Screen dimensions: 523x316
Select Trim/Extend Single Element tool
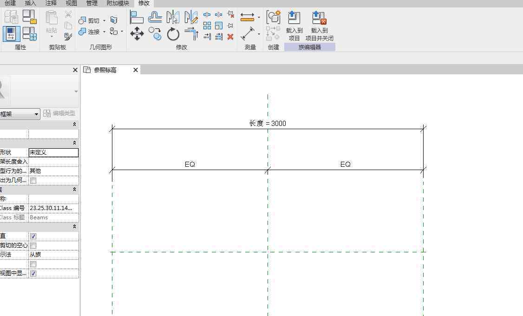coord(207,37)
